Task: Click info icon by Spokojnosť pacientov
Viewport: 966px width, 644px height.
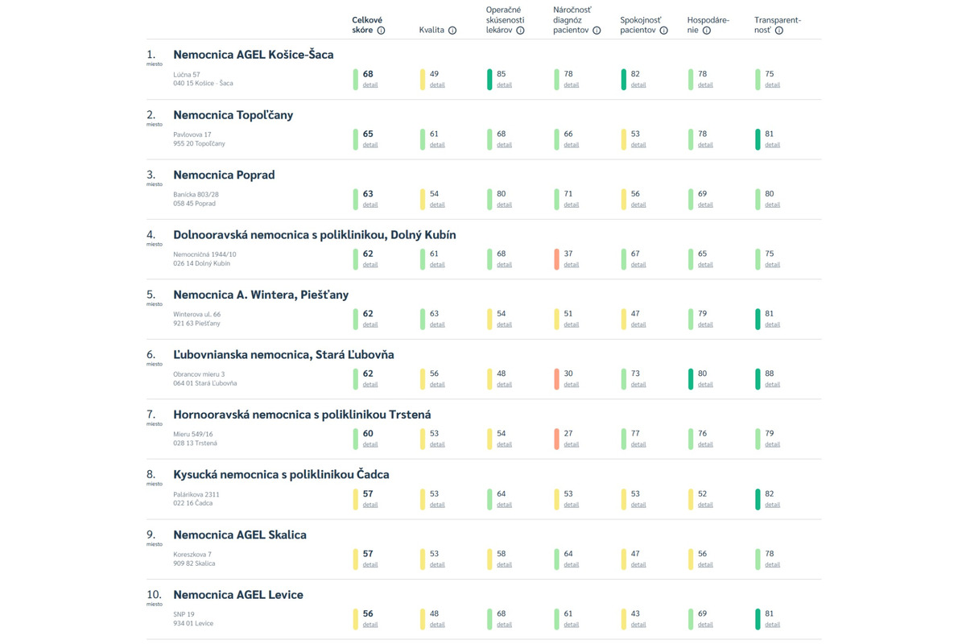Action: click(663, 31)
